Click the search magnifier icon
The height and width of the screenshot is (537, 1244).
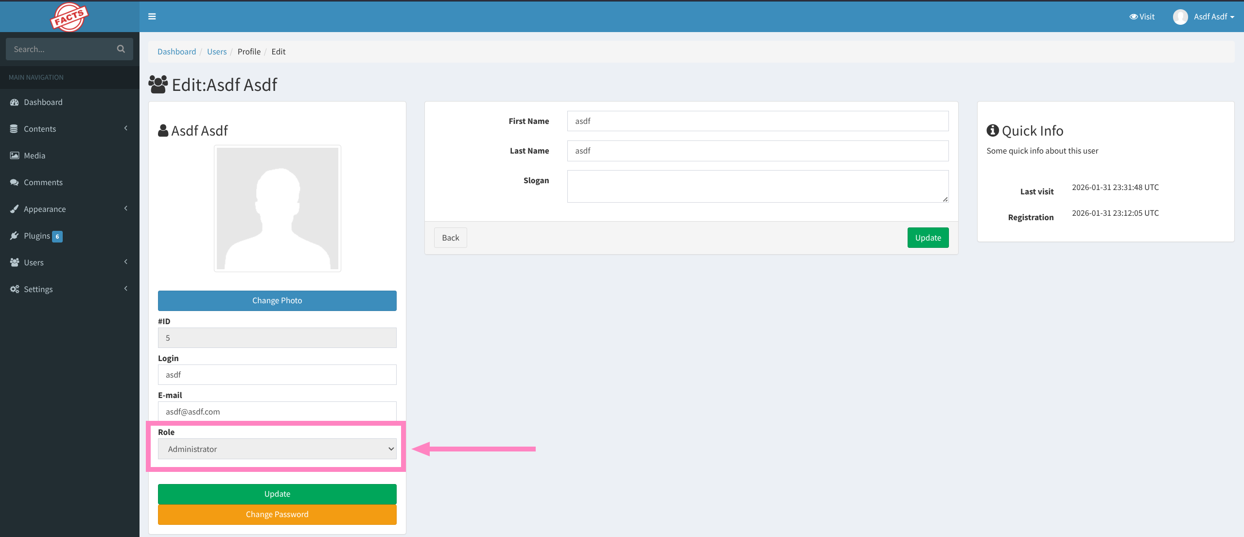[121, 49]
